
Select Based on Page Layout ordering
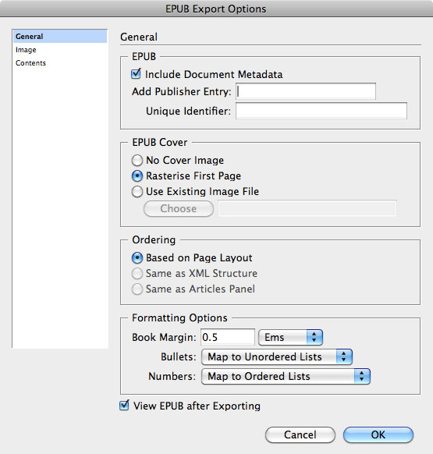137,257
